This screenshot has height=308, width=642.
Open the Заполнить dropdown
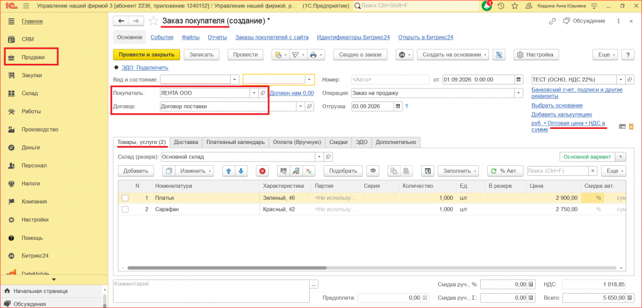click(458, 170)
